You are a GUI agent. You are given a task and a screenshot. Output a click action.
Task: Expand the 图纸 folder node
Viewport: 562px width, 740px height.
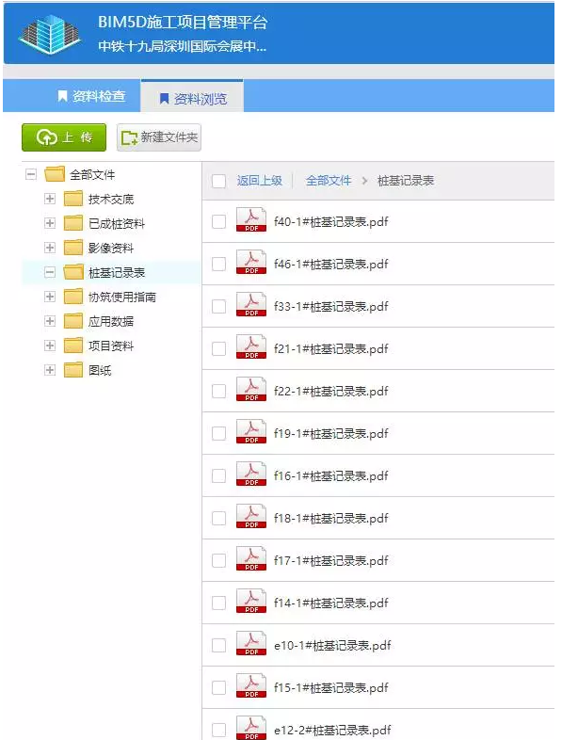50,371
